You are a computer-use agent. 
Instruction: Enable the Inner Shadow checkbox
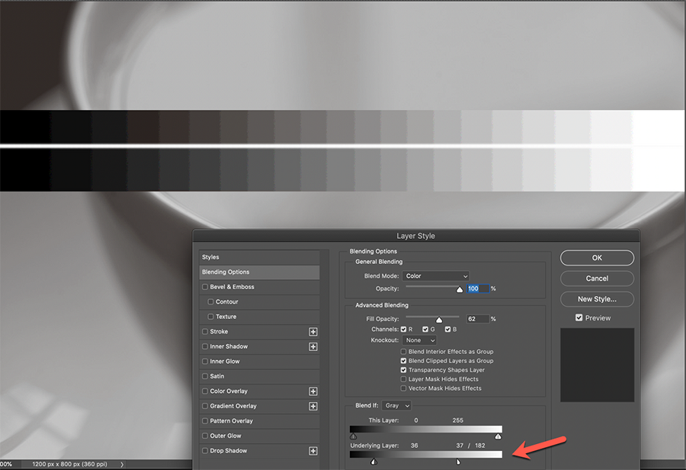click(x=205, y=346)
